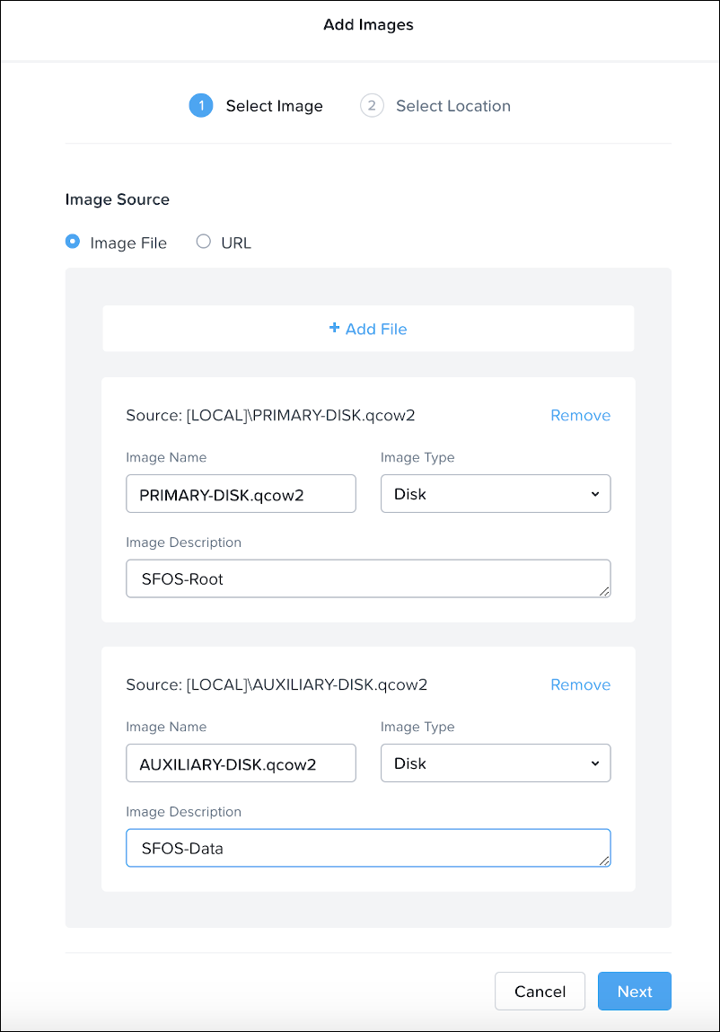Screen dimensions: 720x1032
Task: Click the step 2 circle icon
Action: tap(371, 106)
